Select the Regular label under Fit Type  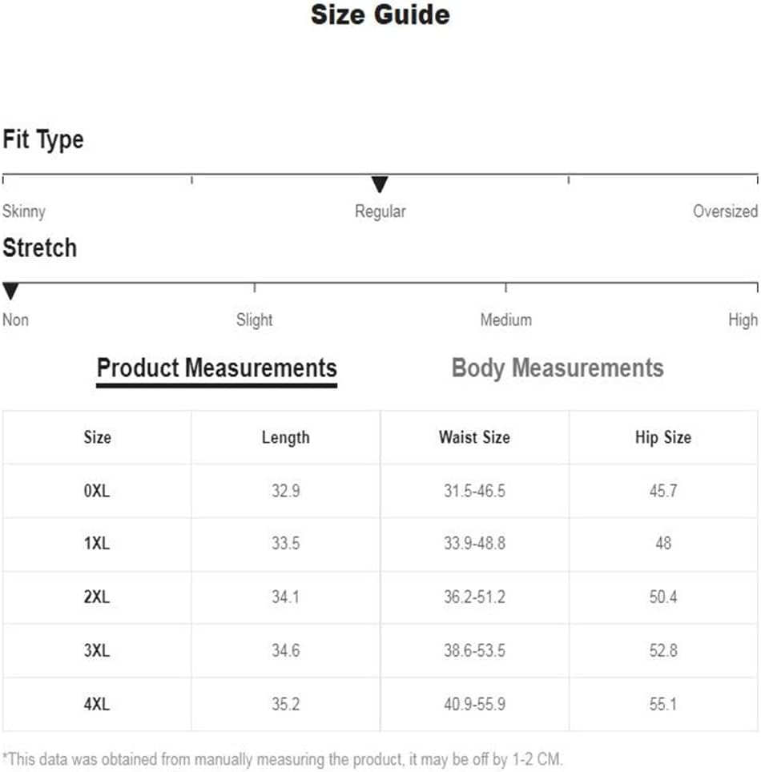click(x=380, y=211)
